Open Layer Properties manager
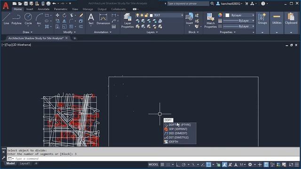The height and width of the screenshot is (169, 301). tap(127, 21)
